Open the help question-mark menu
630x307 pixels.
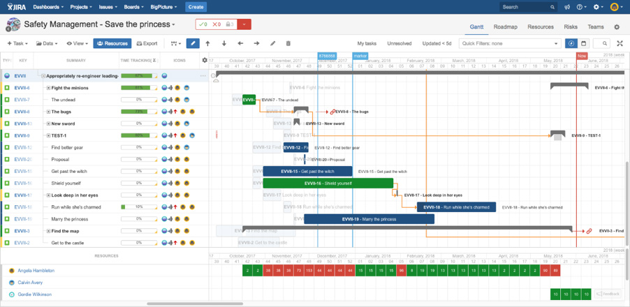580,7
